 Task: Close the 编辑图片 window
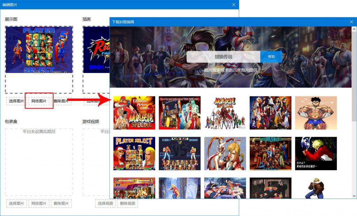pos(234,5)
